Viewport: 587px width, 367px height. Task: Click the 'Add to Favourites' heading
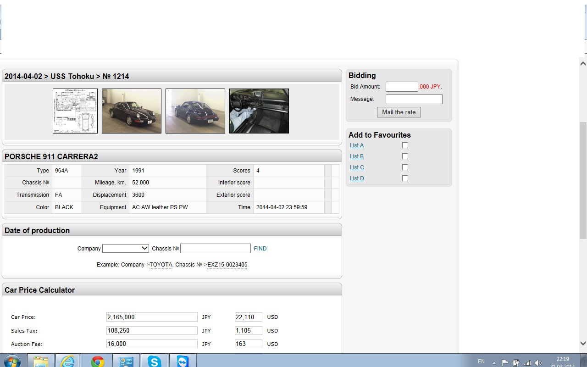pyautogui.click(x=380, y=135)
